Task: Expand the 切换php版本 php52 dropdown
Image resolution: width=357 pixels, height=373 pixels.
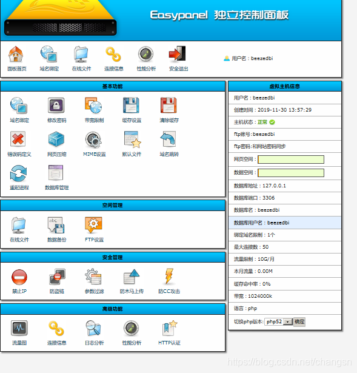Action: tap(278, 321)
